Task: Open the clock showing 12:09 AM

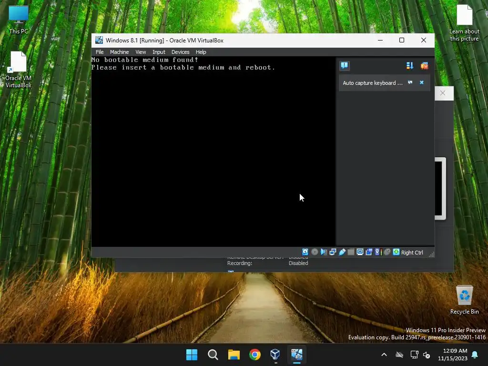Action: [x=453, y=355]
